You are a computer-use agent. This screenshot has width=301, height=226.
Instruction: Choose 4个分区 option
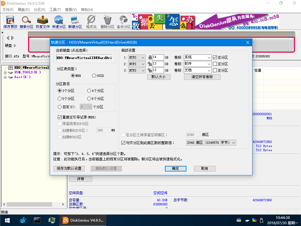click(x=89, y=91)
